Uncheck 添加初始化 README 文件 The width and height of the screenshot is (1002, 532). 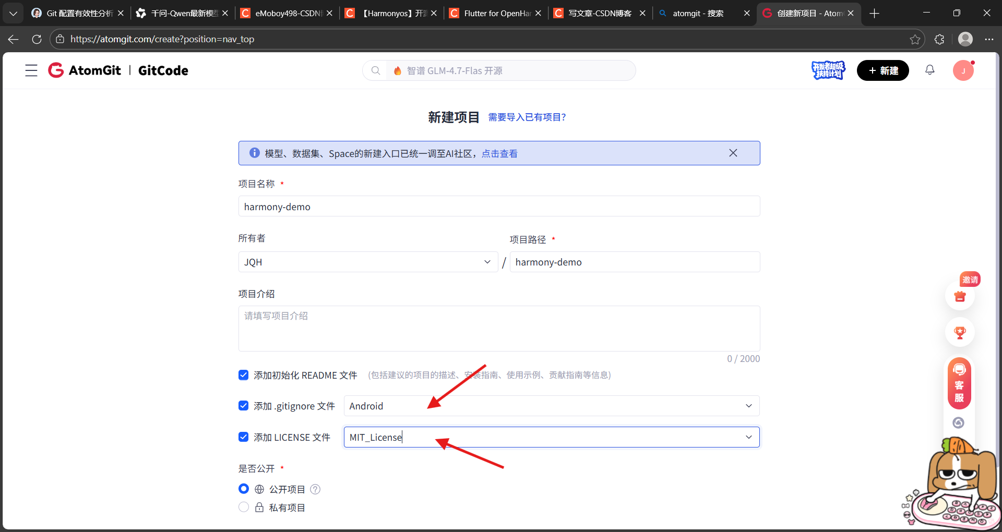pyautogui.click(x=243, y=375)
